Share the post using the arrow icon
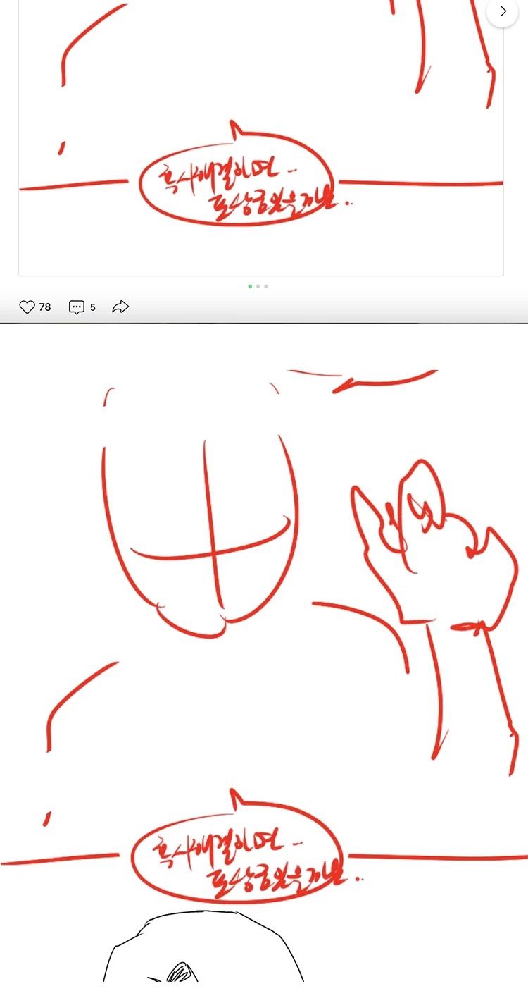The width and height of the screenshot is (528, 1003). point(121,307)
